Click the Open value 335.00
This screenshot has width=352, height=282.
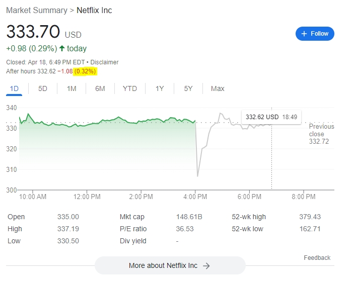click(x=68, y=217)
